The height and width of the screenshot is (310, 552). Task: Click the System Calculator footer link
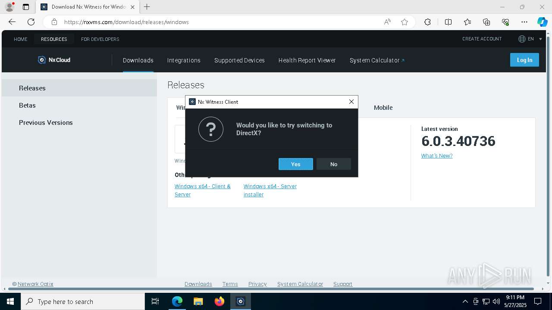pyautogui.click(x=300, y=284)
